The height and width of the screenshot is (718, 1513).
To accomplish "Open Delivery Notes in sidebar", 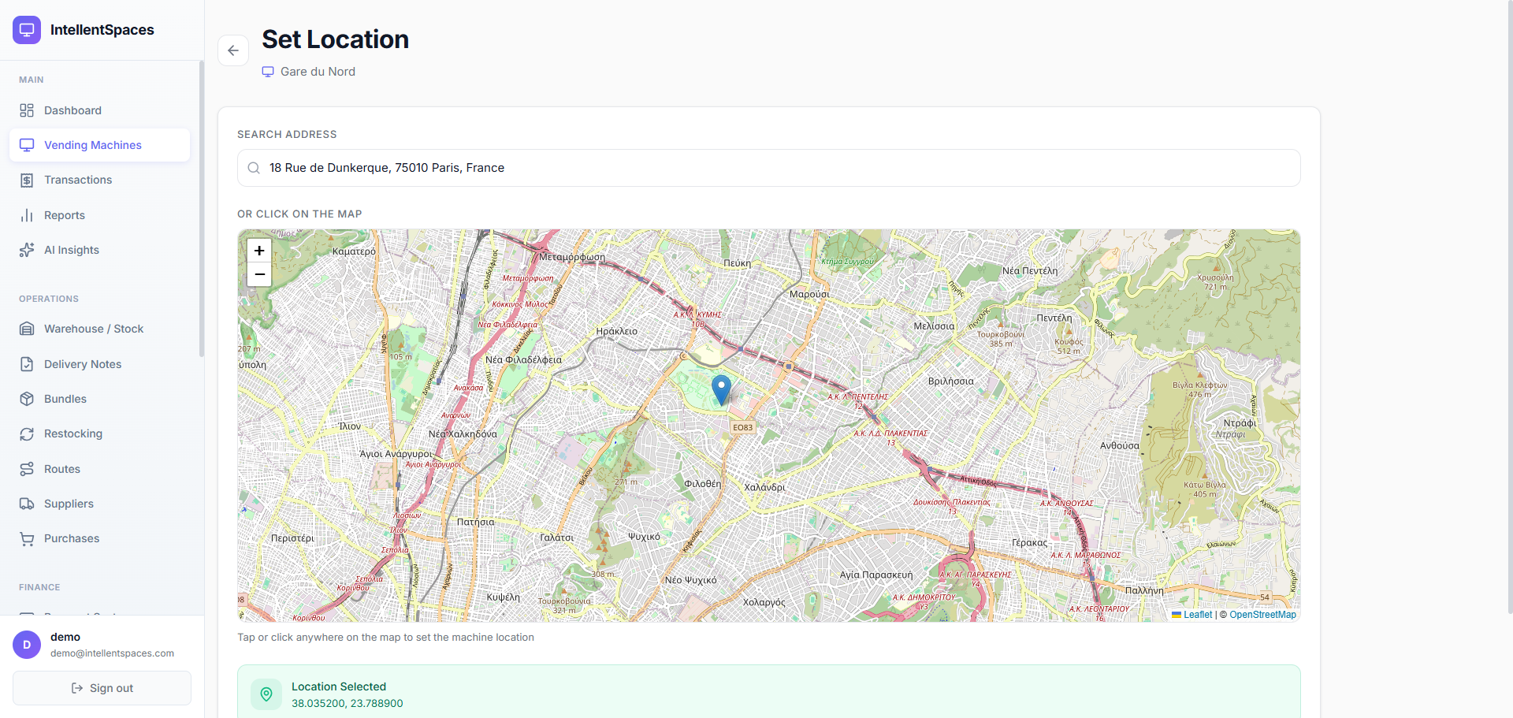I will coord(99,364).
